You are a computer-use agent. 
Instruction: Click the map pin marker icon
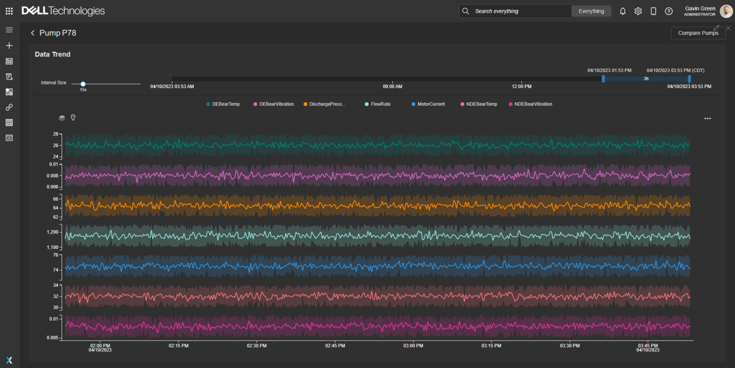[73, 118]
